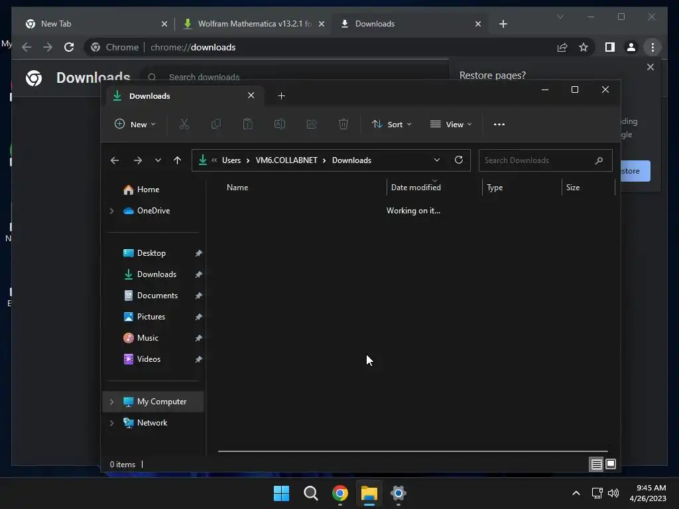The width and height of the screenshot is (679, 509).
Task: Click the Size column header
Action: 572,188
